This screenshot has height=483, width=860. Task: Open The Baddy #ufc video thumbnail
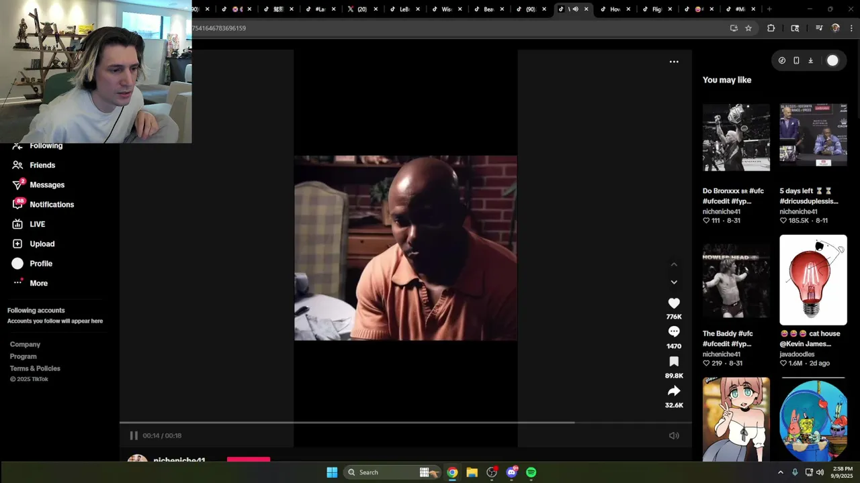point(736,281)
